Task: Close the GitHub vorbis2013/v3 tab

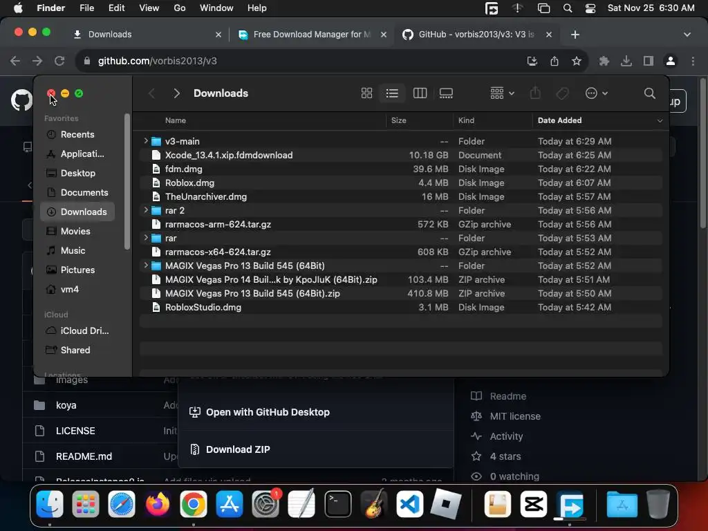Action: click(x=548, y=35)
